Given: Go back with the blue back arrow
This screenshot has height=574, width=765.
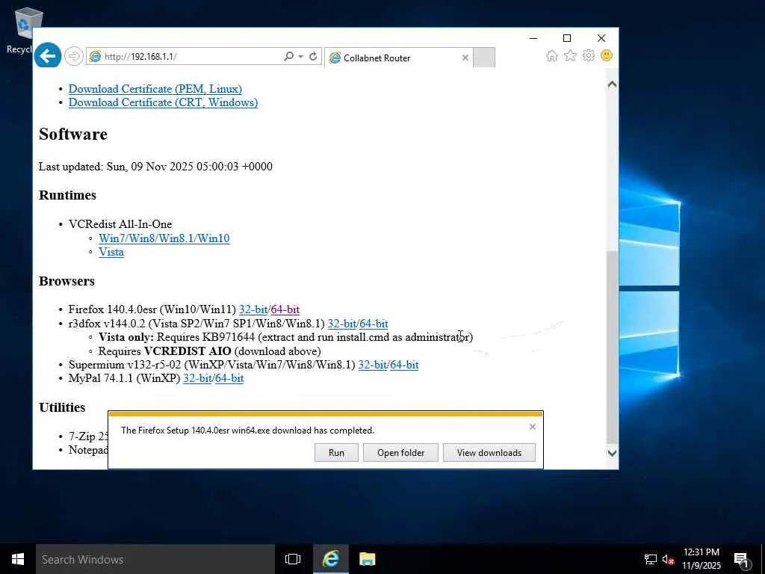Looking at the screenshot, I should coord(47,55).
